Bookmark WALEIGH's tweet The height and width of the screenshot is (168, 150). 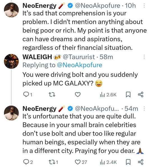(x=128, y=95)
